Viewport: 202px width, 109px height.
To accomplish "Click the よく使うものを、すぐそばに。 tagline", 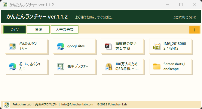I will tap(94, 17).
